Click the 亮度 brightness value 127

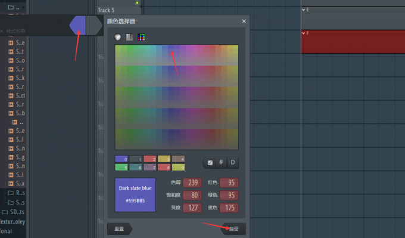coord(192,208)
